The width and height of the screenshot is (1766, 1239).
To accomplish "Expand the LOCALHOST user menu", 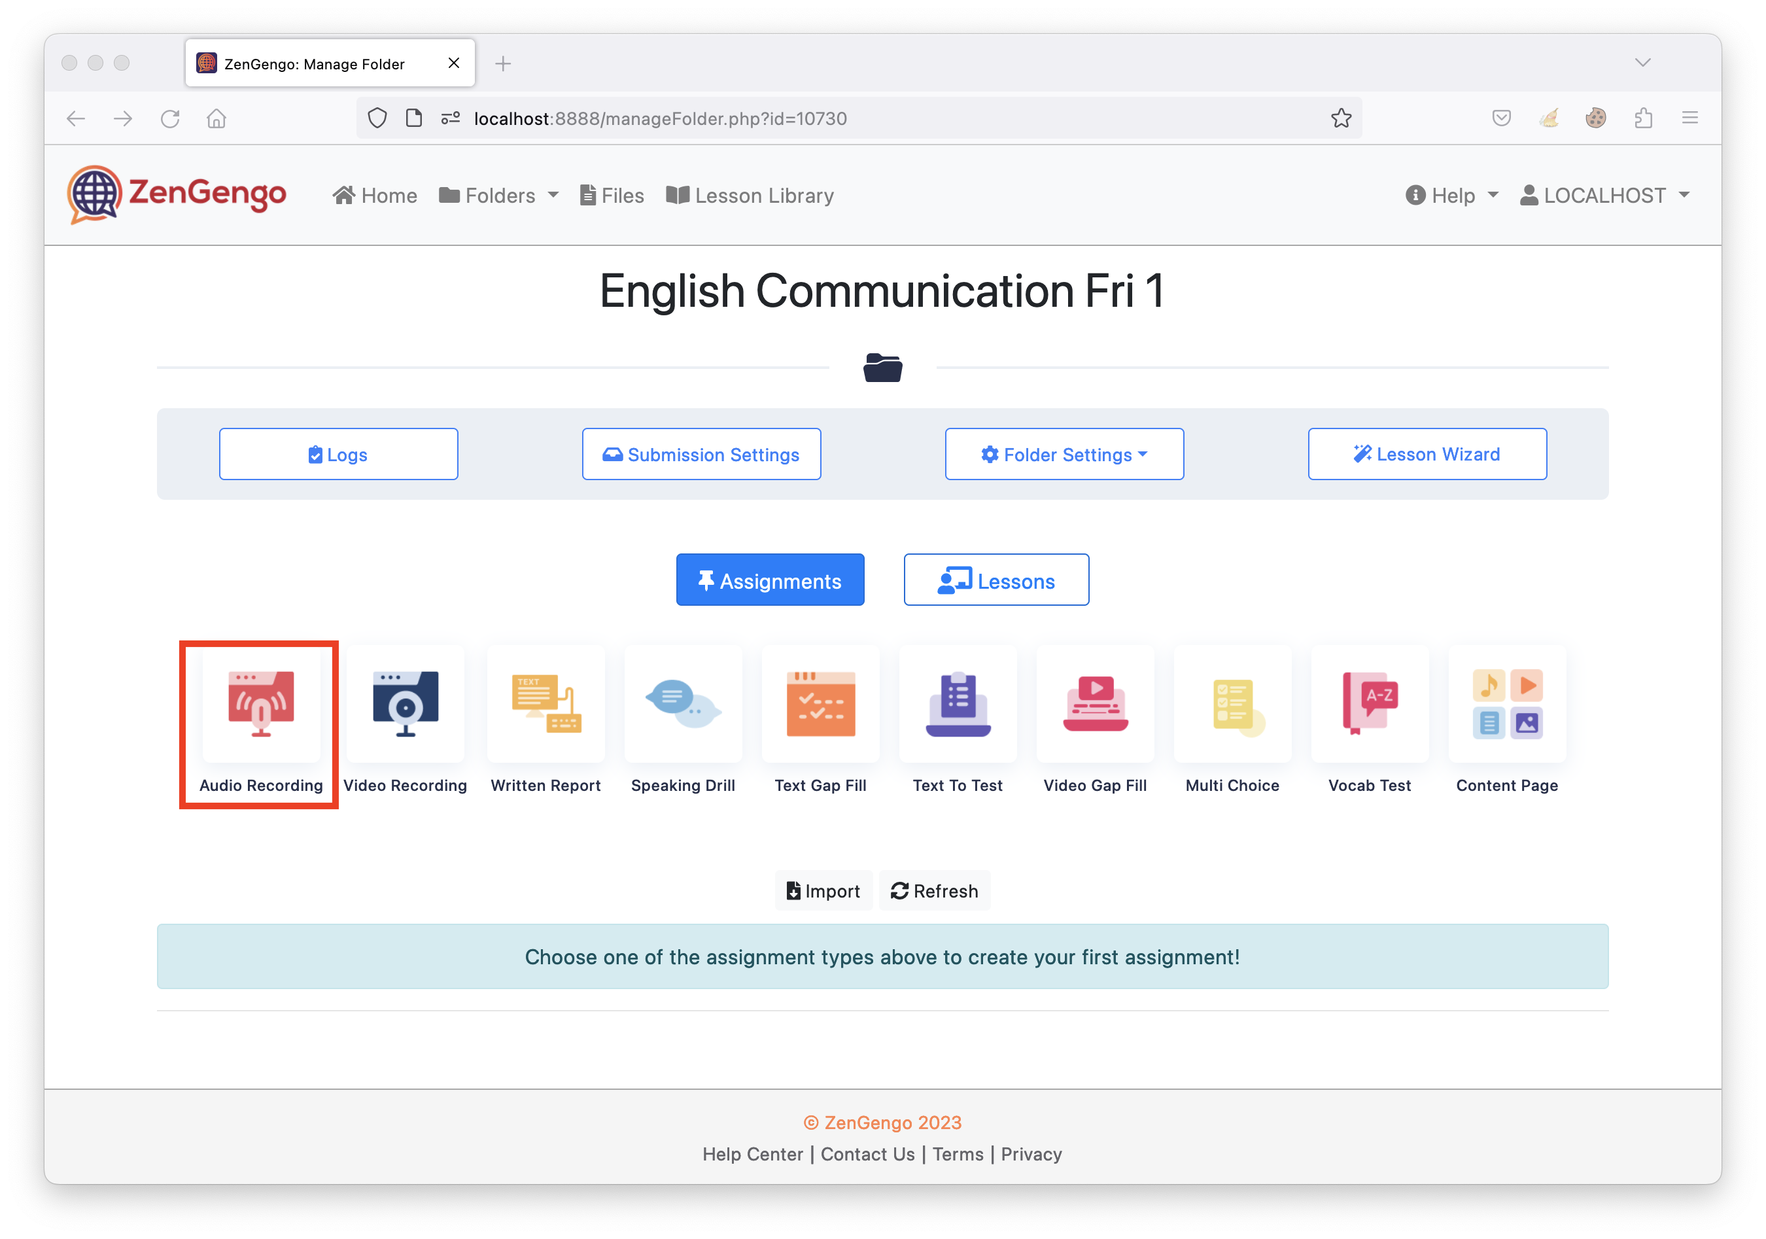I will click(x=1604, y=196).
